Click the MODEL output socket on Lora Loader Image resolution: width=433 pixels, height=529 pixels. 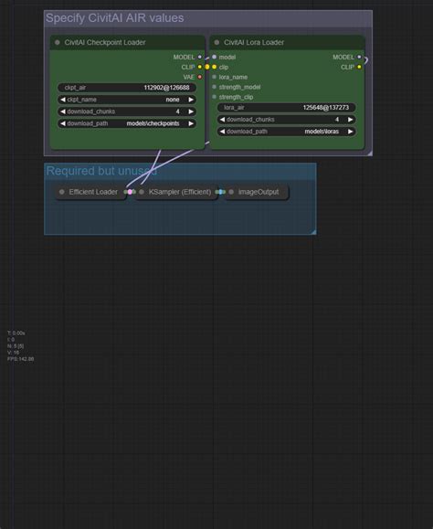[359, 57]
